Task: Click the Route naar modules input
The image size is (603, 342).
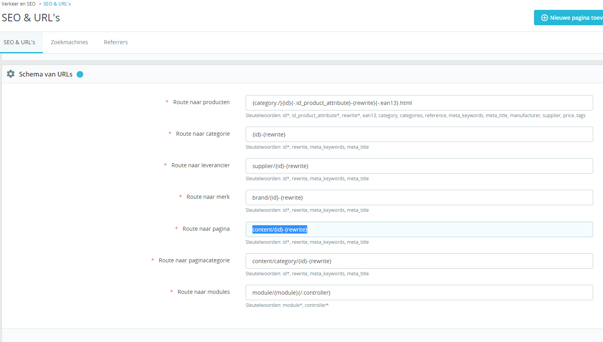Action: [x=419, y=292]
